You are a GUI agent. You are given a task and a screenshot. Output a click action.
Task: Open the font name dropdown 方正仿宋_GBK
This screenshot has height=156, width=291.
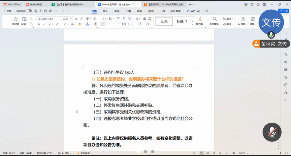pyautogui.click(x=49, y=19)
